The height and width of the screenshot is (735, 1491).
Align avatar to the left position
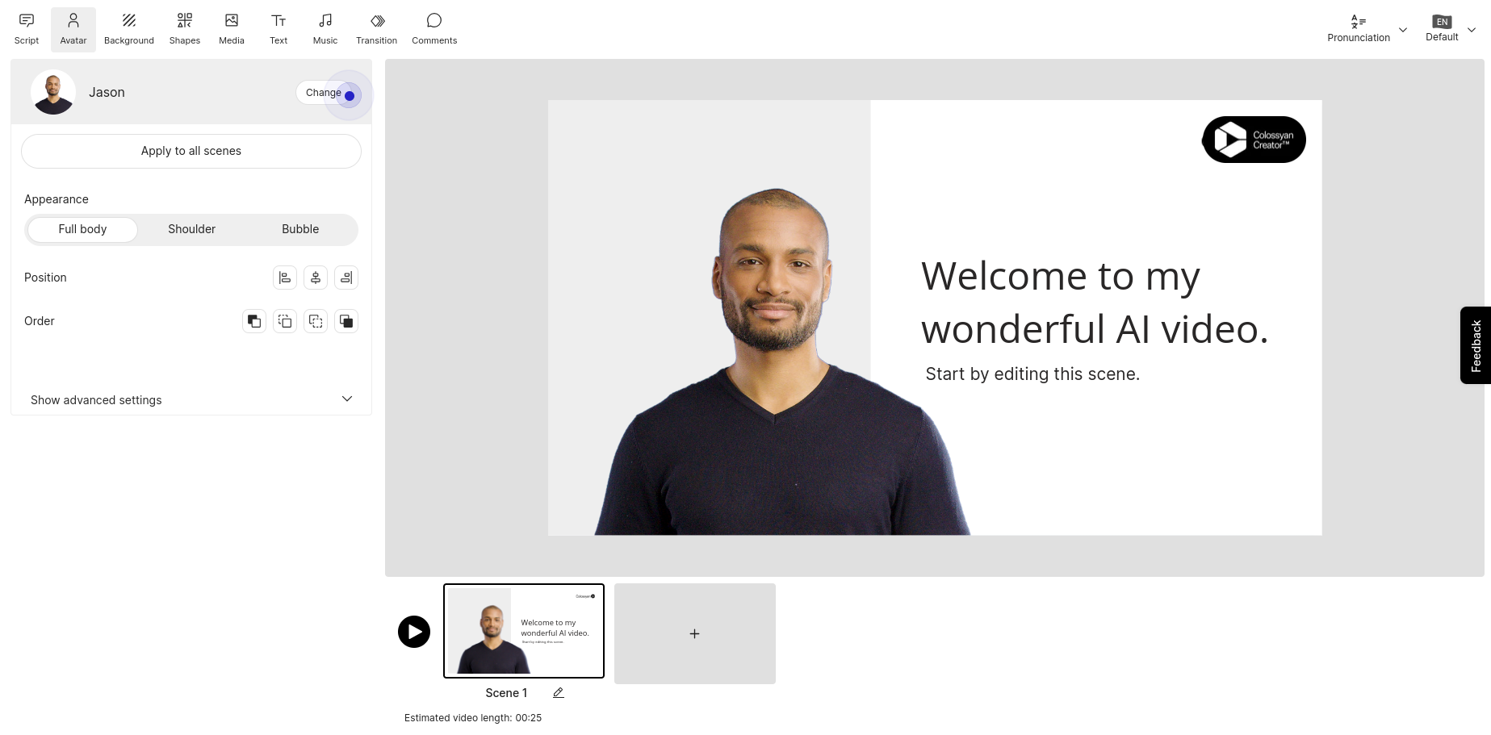click(285, 278)
